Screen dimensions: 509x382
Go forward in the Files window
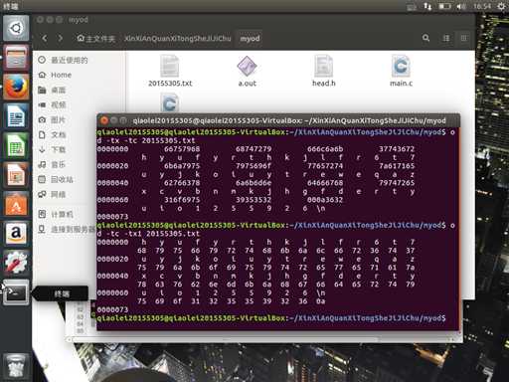(x=60, y=38)
